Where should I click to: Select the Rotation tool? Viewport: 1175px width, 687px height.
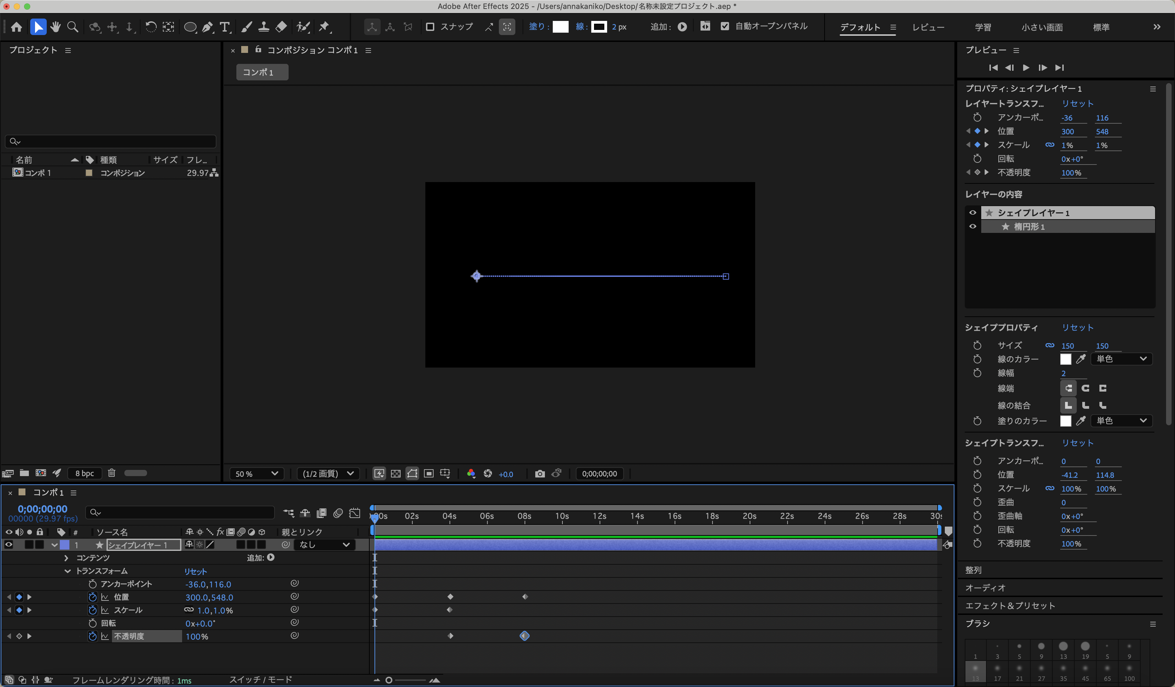150,27
